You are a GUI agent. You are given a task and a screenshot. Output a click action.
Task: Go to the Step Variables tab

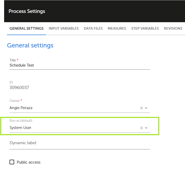click(x=145, y=28)
